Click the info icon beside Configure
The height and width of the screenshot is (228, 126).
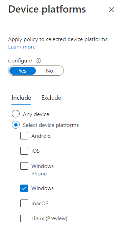point(38,61)
